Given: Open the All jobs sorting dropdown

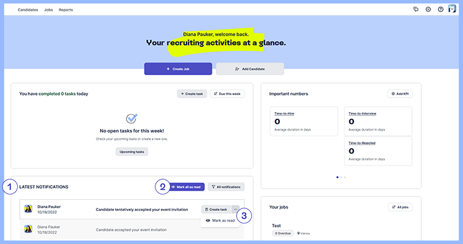Looking at the screenshot, I should [400, 207].
